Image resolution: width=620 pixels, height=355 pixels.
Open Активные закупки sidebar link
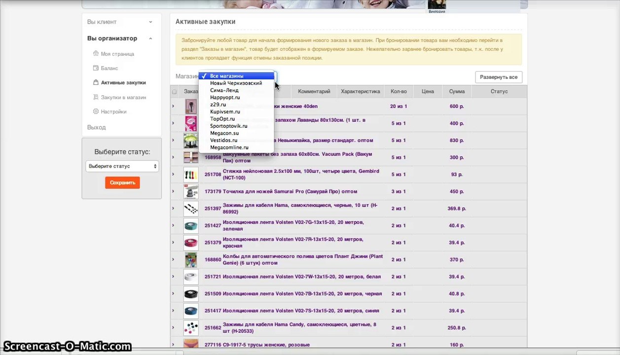tap(123, 82)
